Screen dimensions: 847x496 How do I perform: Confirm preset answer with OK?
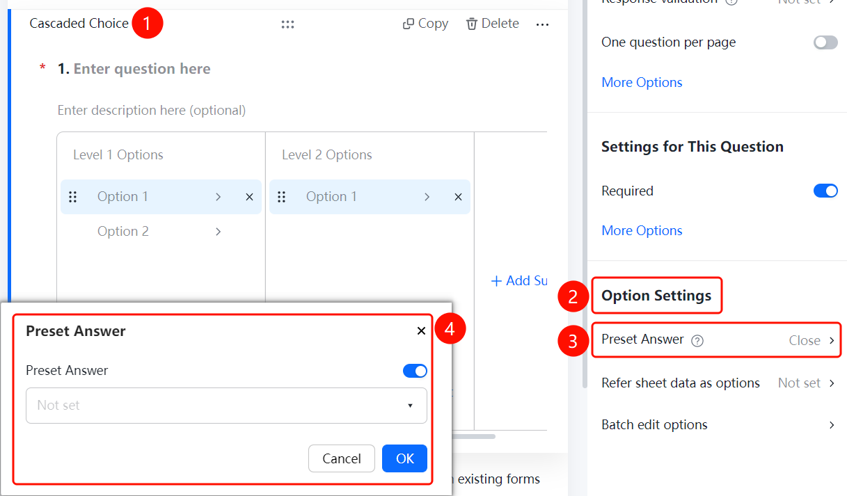click(x=405, y=458)
